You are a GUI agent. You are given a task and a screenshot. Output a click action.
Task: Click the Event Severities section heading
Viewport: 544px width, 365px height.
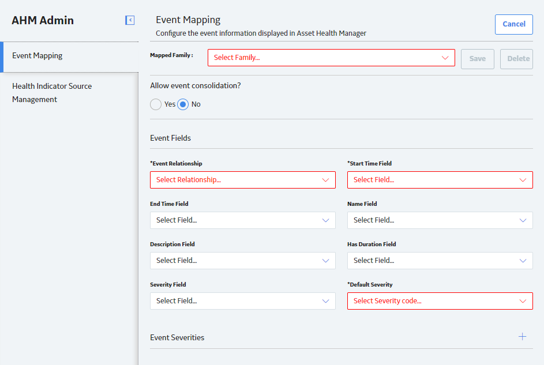click(177, 338)
